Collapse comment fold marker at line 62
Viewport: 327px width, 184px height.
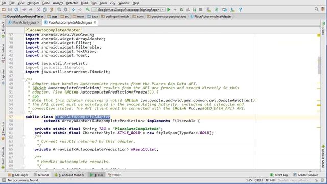tap(24, 137)
